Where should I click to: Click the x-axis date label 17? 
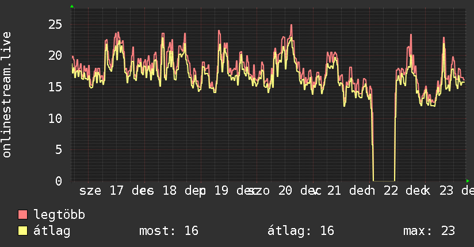pos(116,191)
